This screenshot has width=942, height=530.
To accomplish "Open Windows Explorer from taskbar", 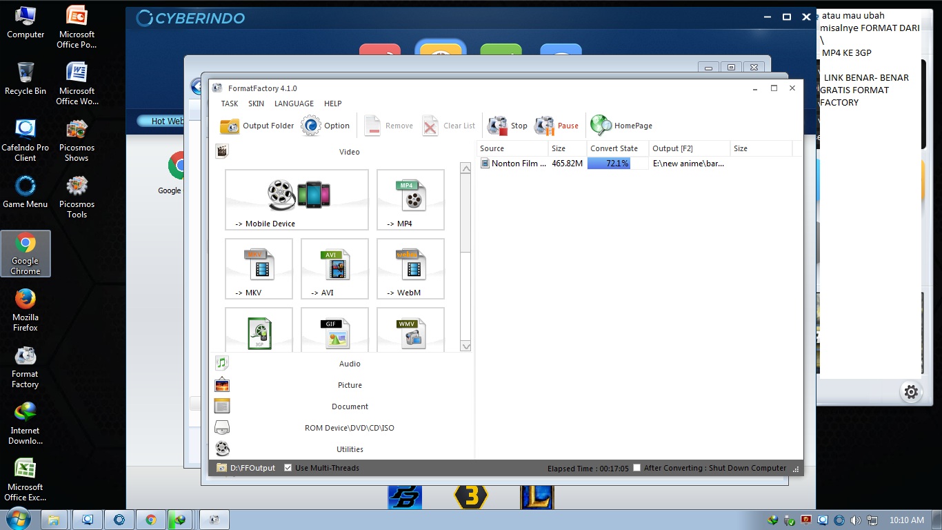I will (x=54, y=520).
